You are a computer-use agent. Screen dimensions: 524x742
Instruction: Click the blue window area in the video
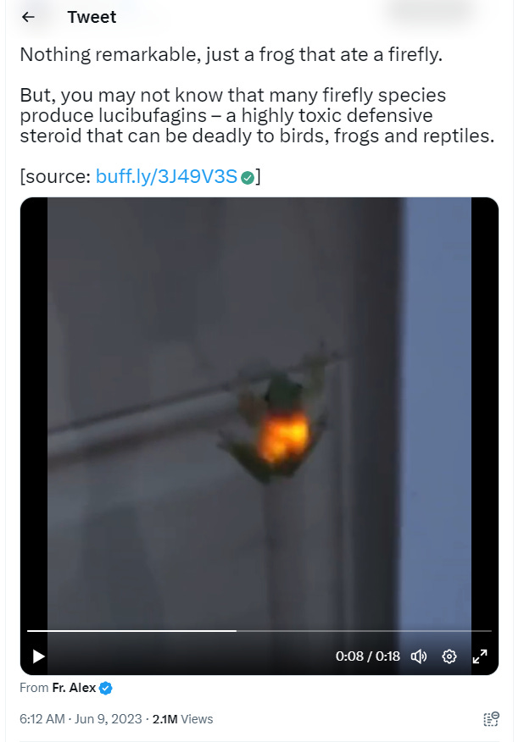tap(438, 412)
